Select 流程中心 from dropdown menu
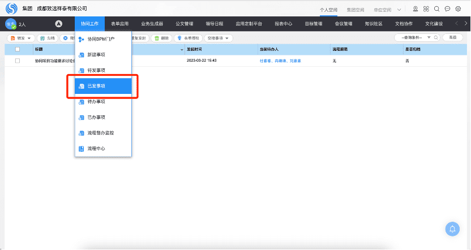471x250 pixels. point(103,149)
